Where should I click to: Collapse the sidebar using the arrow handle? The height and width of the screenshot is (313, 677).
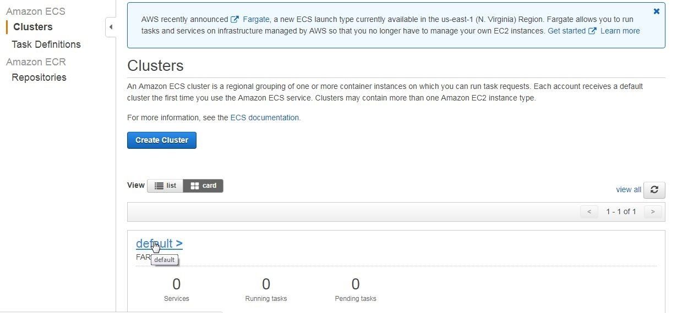point(111,27)
